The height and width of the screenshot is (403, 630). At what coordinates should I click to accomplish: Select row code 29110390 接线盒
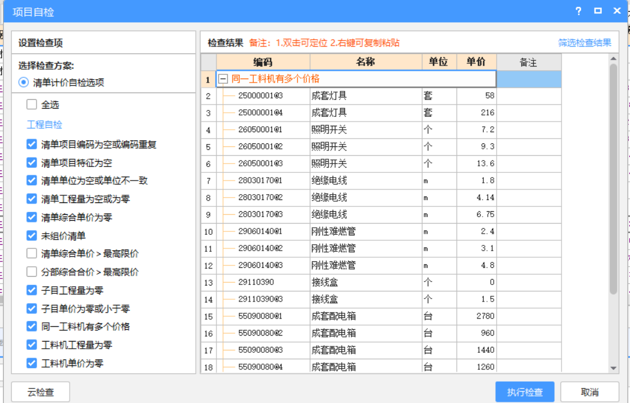[x=256, y=282]
